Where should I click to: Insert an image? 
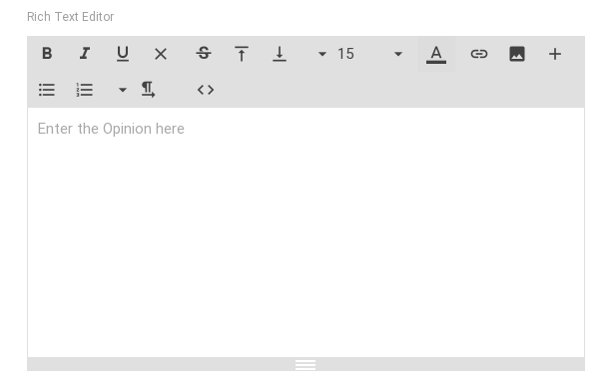[517, 54]
